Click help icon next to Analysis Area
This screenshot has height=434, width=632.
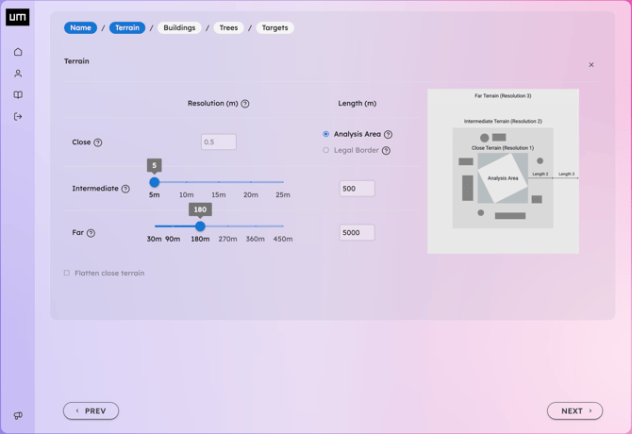pos(388,134)
